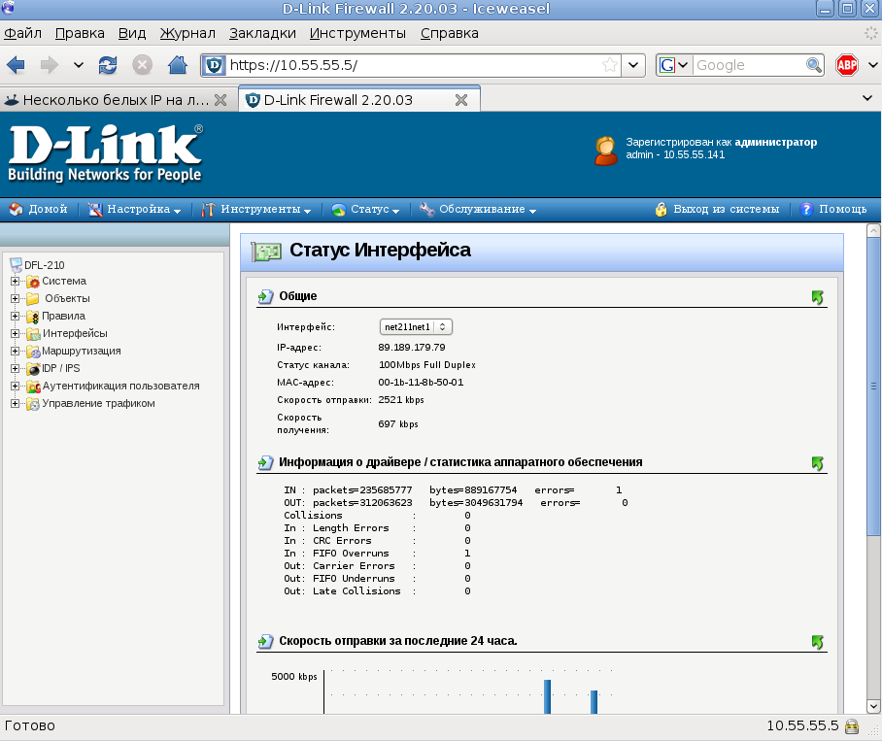Viewport: 882px width, 741px height.
Task: Open the navigation history dropdown arrow
Action: (x=79, y=65)
